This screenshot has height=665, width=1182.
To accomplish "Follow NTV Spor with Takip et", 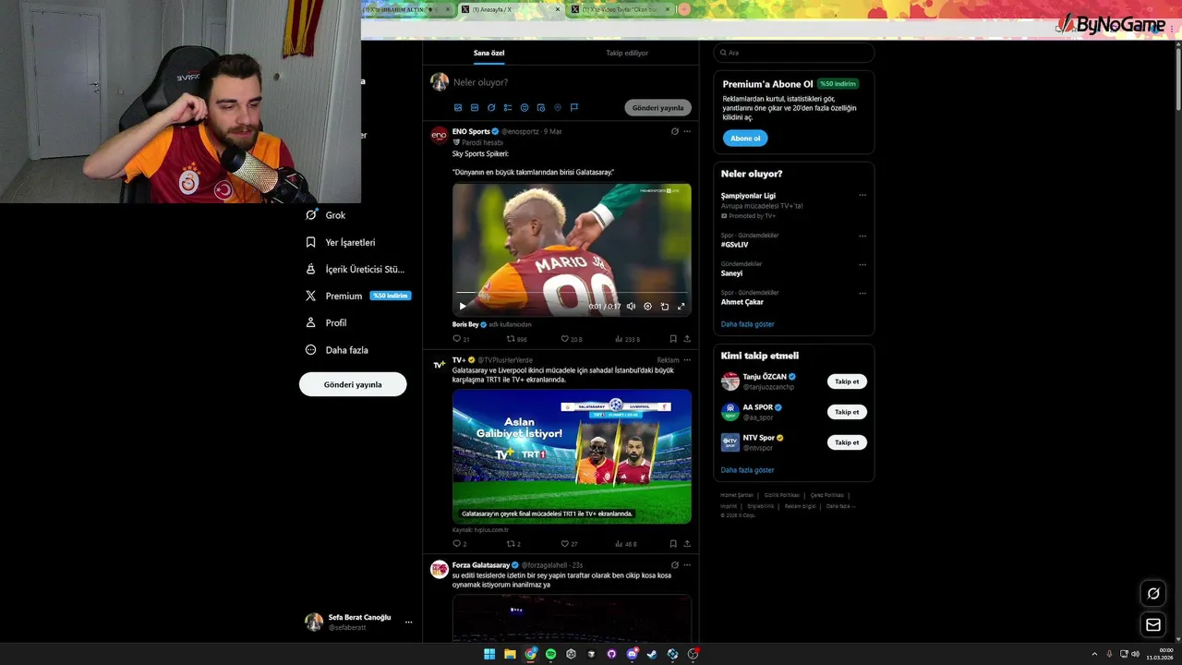I will 847,442.
